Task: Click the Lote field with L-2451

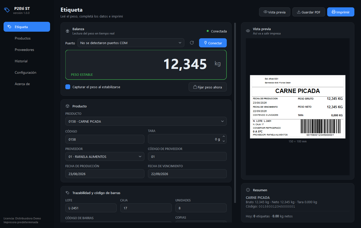Action: coord(91,208)
